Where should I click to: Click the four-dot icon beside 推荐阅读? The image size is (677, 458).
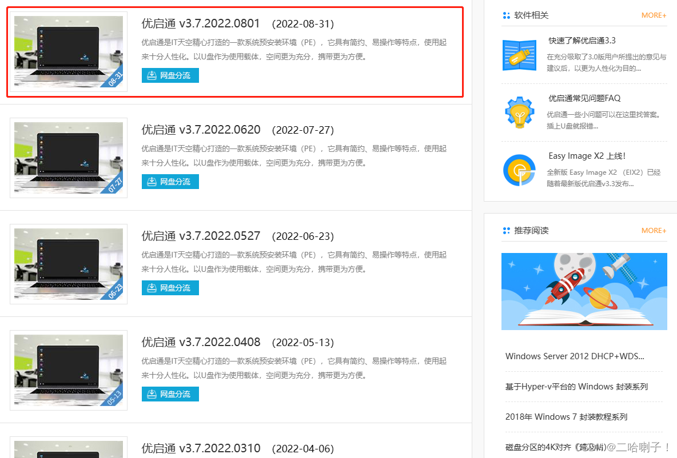point(507,231)
